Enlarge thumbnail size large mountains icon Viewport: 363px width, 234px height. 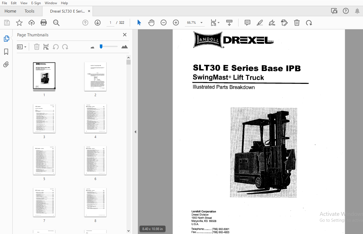[x=125, y=47]
